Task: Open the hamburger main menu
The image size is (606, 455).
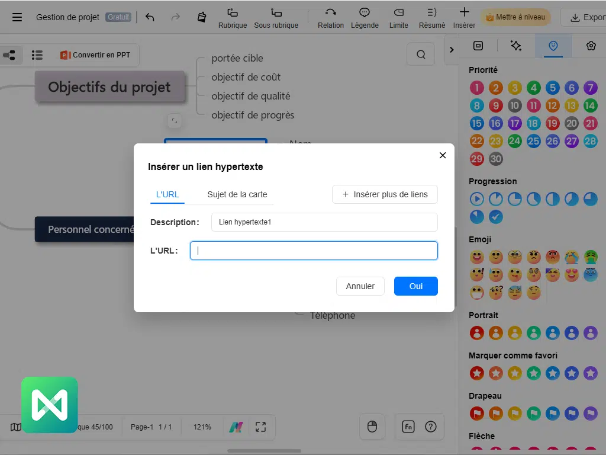Action: (17, 17)
